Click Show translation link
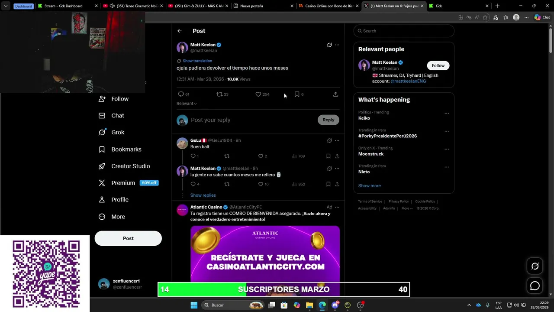The height and width of the screenshot is (312, 554). click(197, 61)
